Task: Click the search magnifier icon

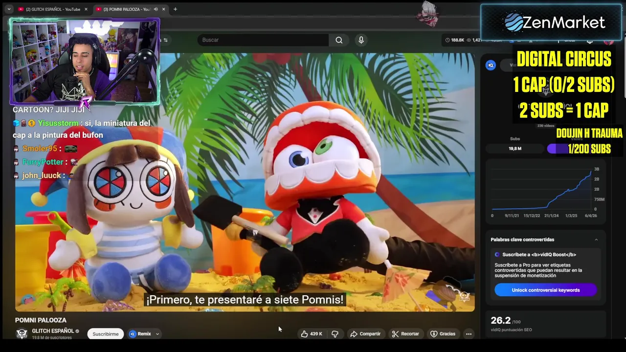Action: click(339, 40)
